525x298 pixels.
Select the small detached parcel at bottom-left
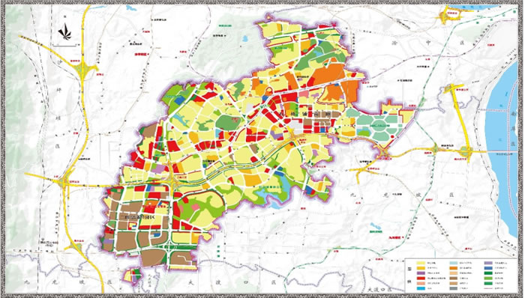(133, 276)
